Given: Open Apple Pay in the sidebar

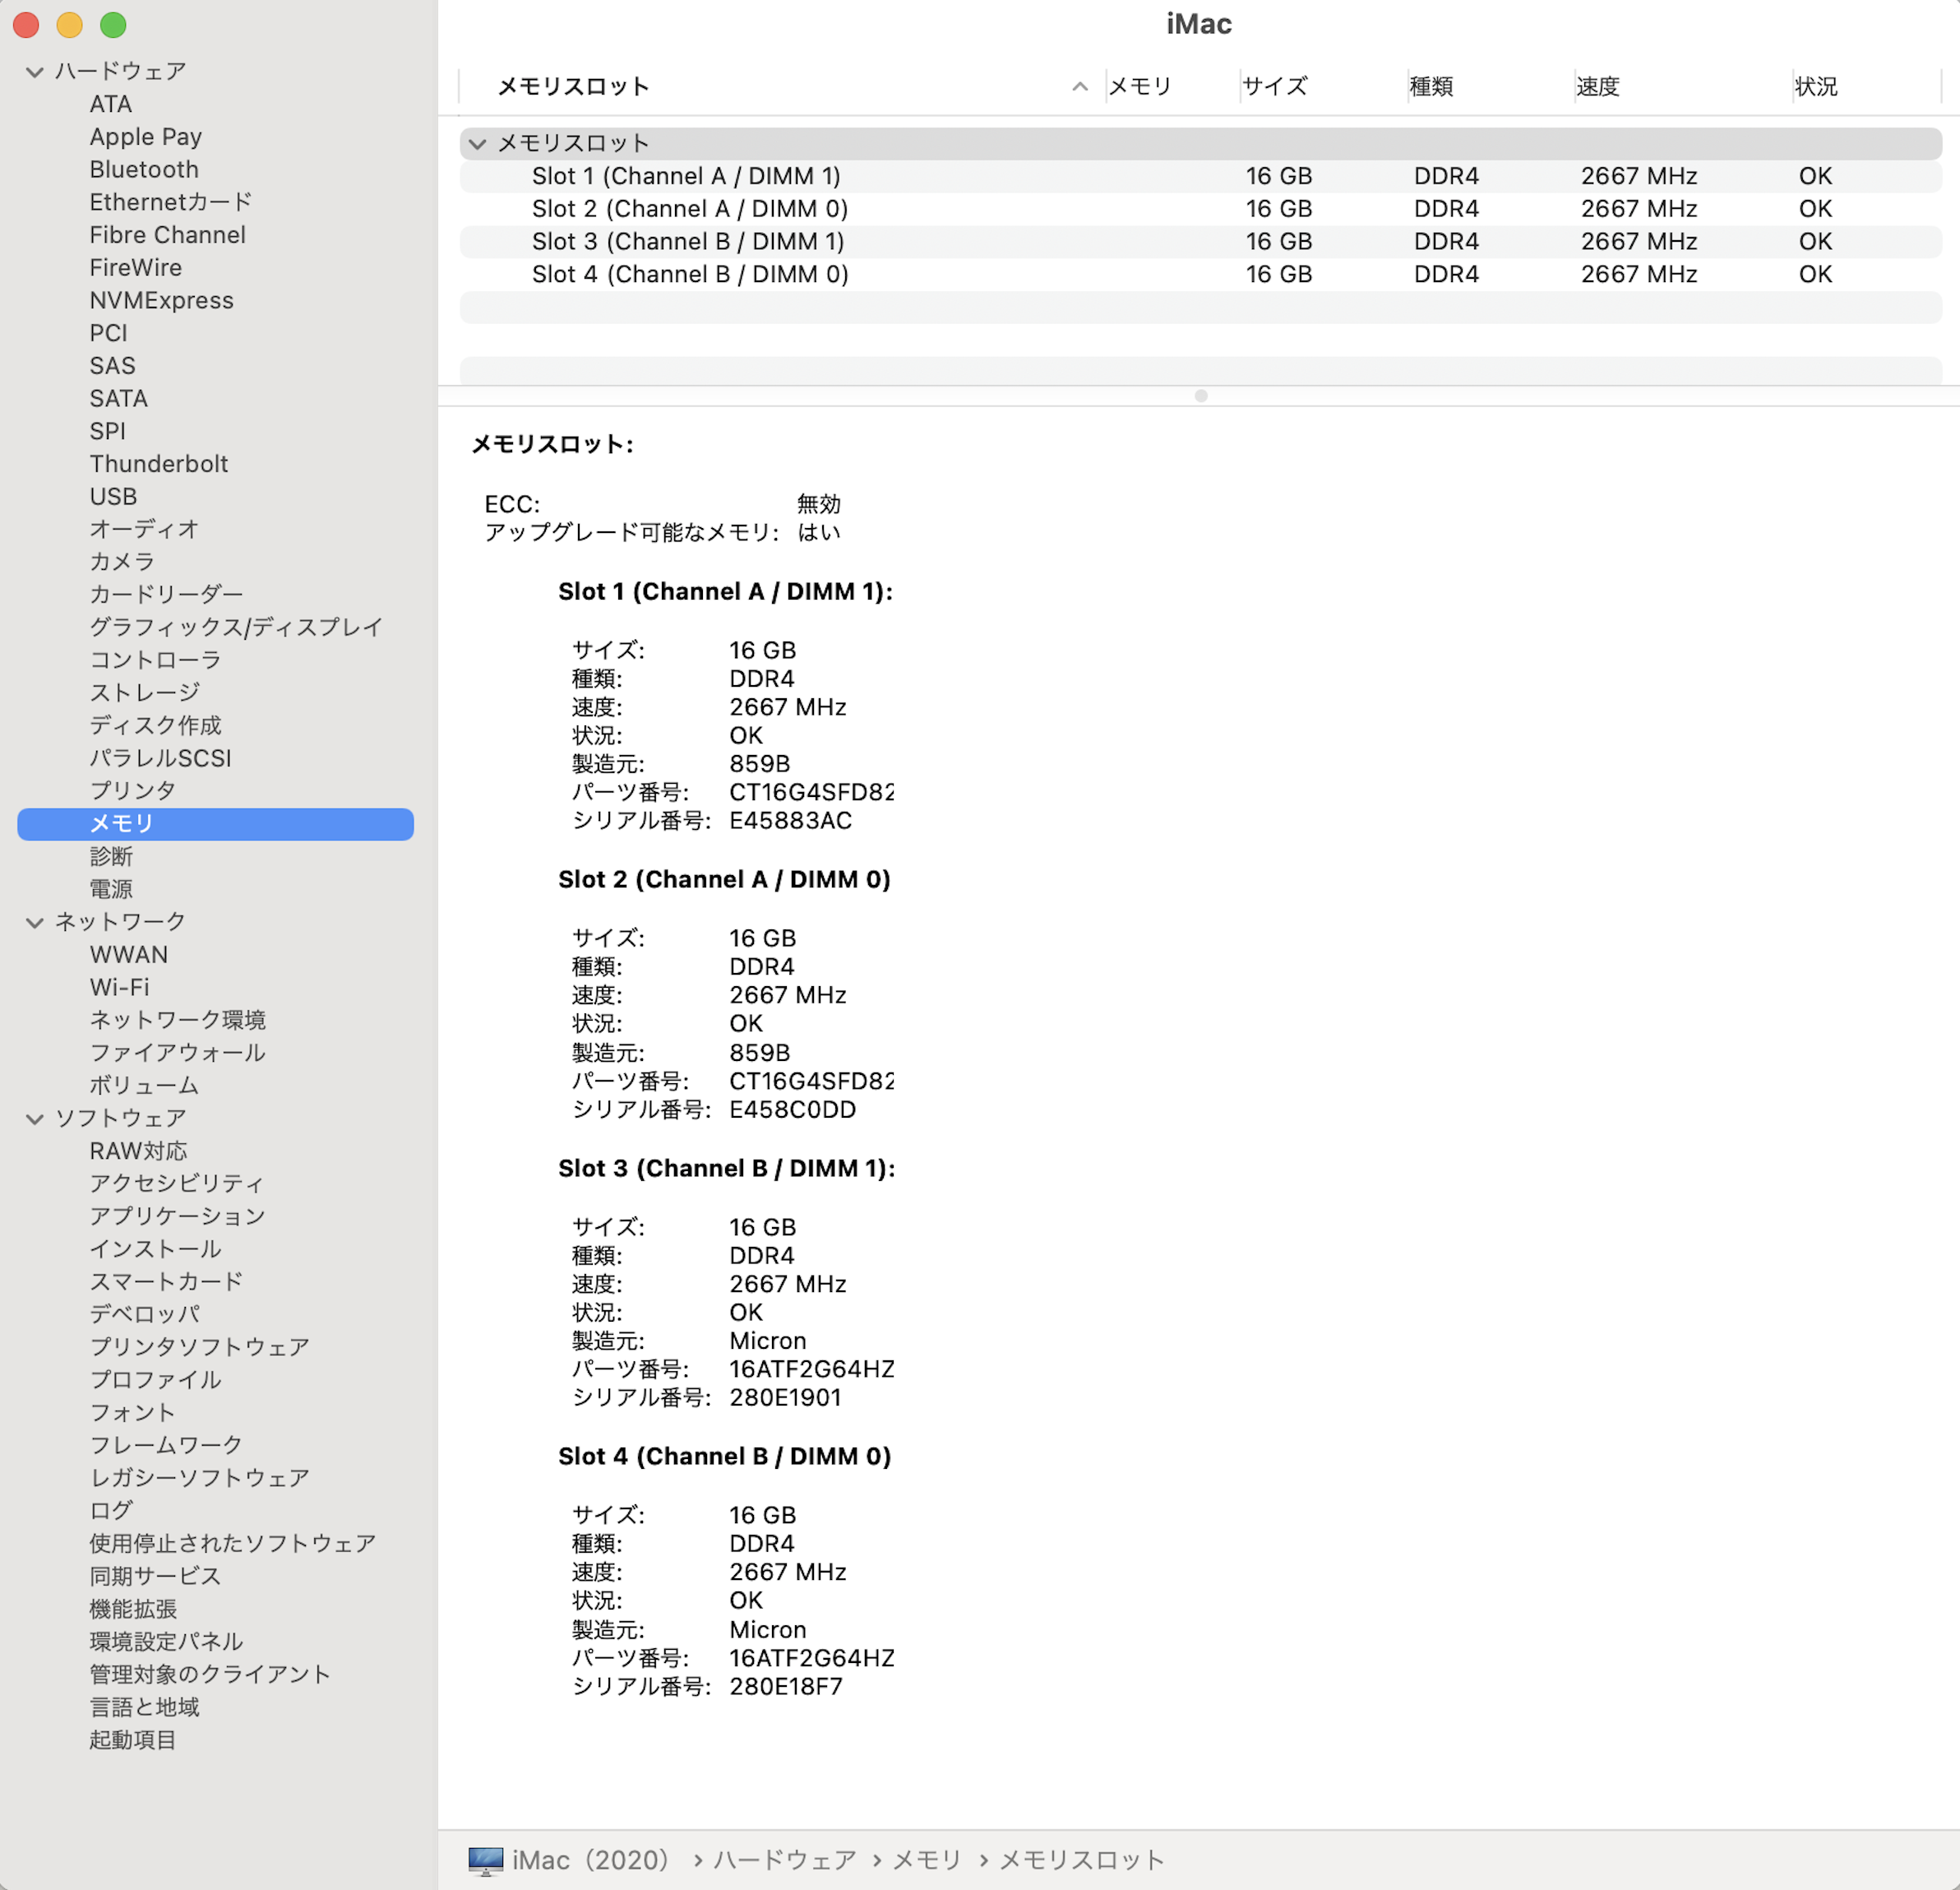Looking at the screenshot, I should tap(146, 137).
